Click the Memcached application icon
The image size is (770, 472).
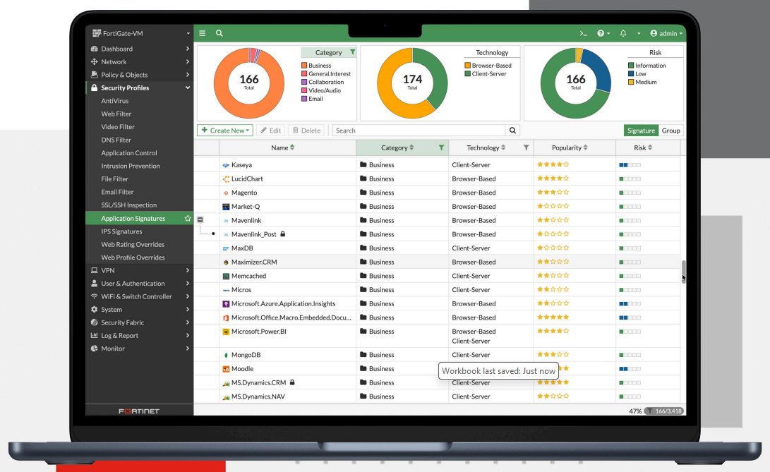[226, 276]
